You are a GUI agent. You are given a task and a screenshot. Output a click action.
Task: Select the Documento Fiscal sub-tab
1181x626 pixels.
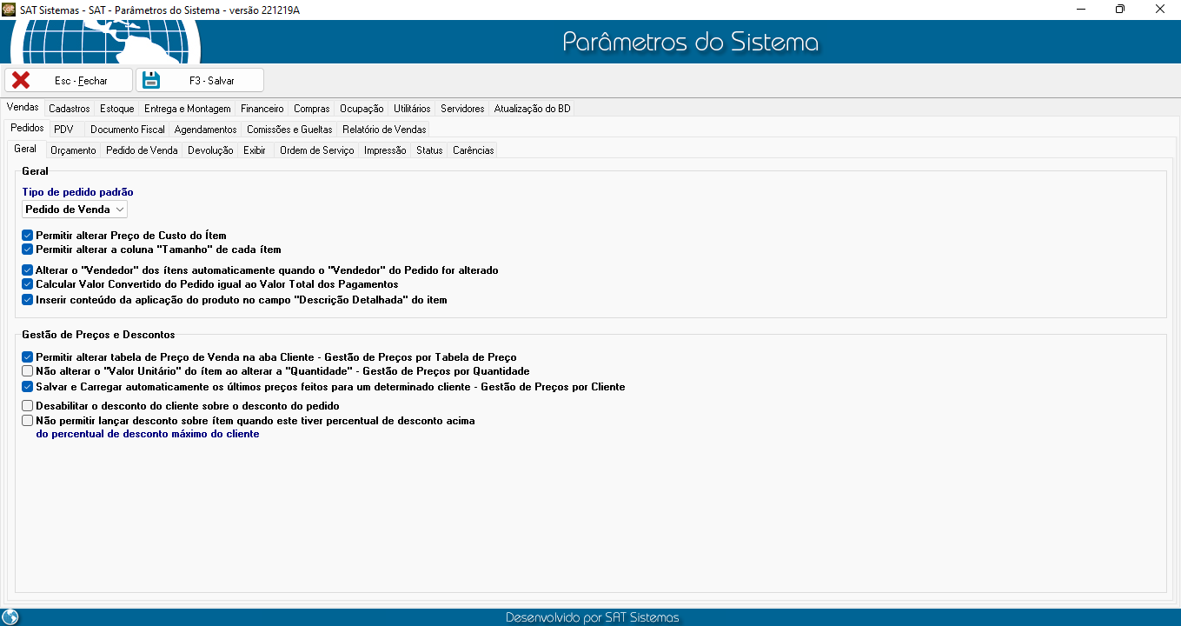(127, 130)
